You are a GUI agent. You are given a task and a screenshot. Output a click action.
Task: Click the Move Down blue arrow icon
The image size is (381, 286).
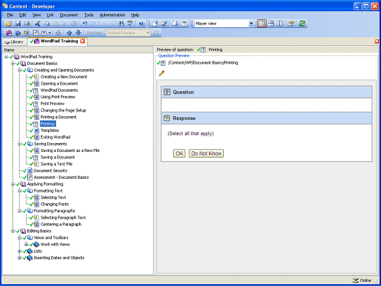(x=78, y=33)
